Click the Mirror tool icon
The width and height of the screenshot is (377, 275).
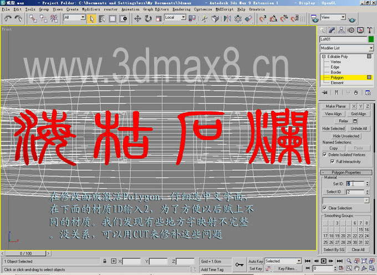227,18
